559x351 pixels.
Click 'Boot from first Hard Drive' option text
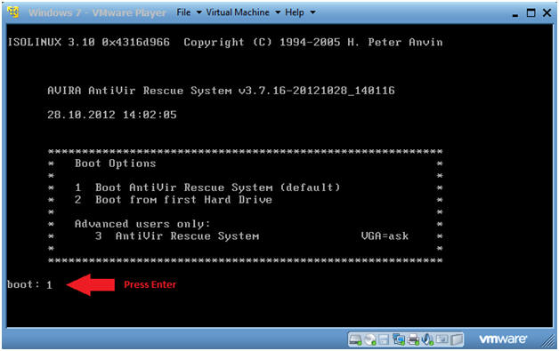pyautogui.click(x=183, y=200)
